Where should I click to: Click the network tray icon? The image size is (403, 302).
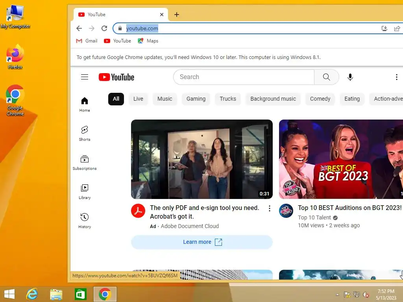[x=357, y=295]
